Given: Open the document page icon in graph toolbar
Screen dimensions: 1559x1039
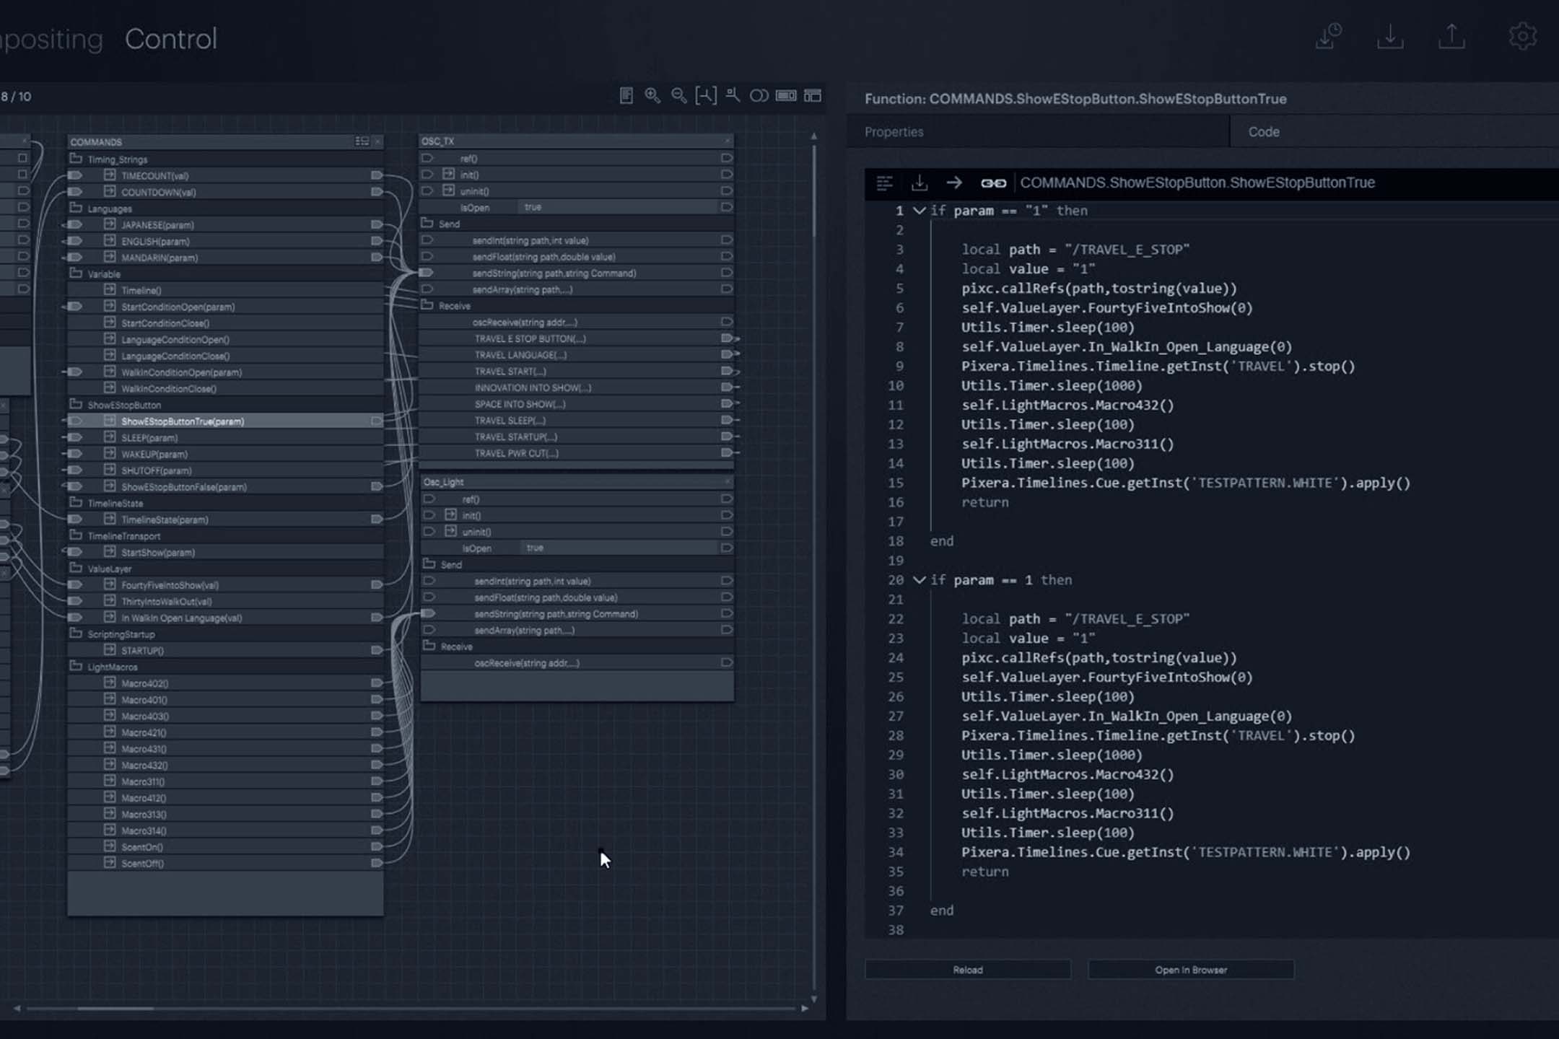Looking at the screenshot, I should coord(626,96).
